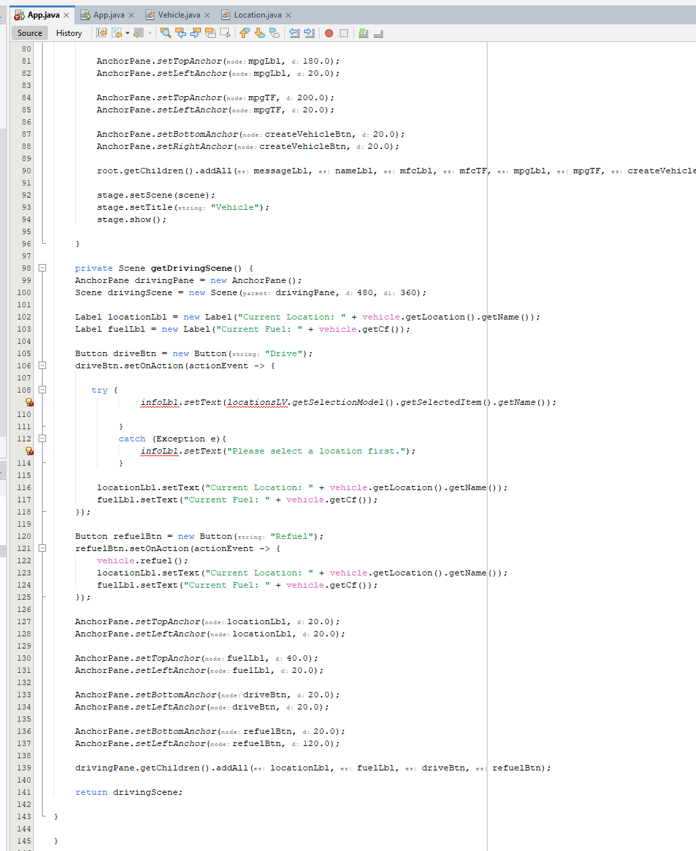Switch to the Vehicle.java tab
Image resolution: width=696 pixels, height=851 pixels.
pos(177,14)
